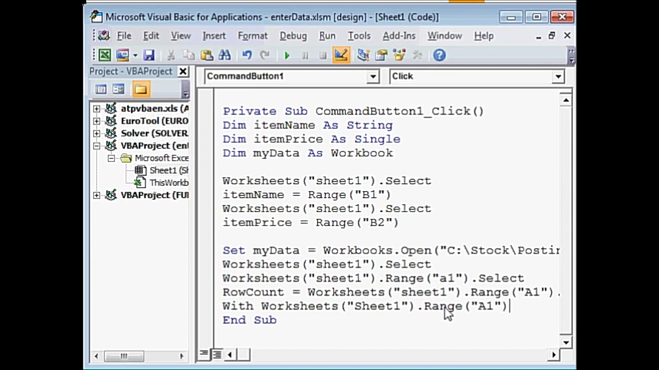This screenshot has width=659, height=370.
Task: Select ThisWorkbook in the Project tree
Action: pyautogui.click(x=169, y=182)
